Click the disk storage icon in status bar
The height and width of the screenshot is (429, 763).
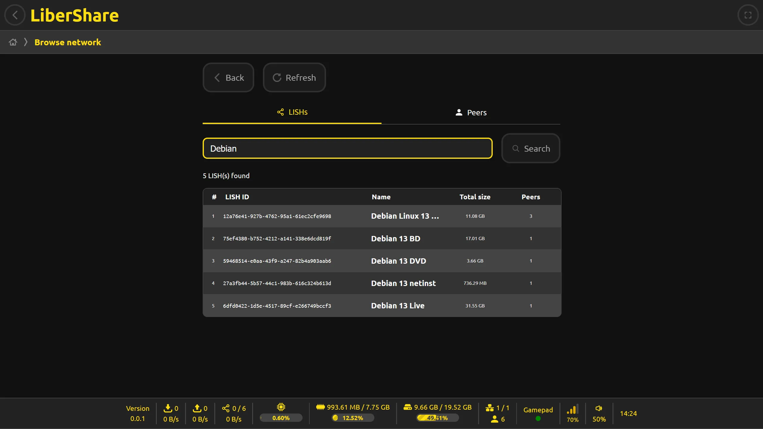tap(407, 407)
